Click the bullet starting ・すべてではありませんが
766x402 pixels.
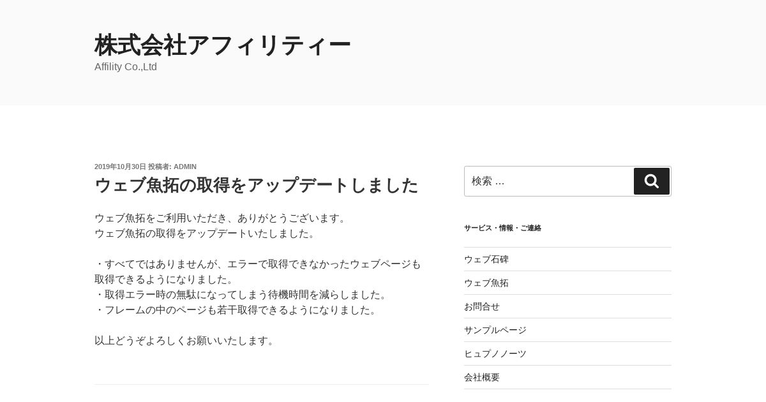[258, 272]
